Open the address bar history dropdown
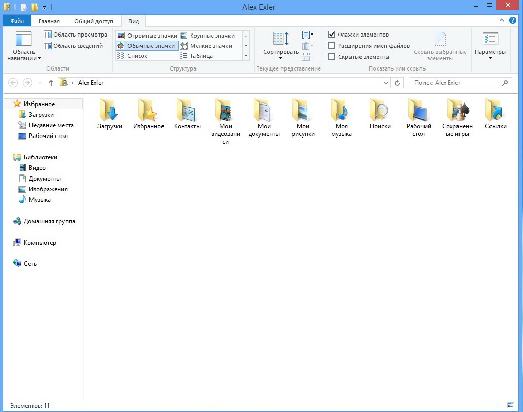 (x=386, y=83)
